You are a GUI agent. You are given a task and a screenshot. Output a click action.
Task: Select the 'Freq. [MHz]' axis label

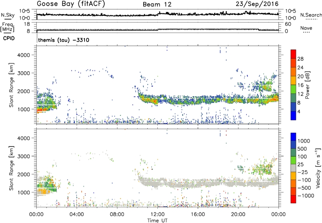(7, 27)
